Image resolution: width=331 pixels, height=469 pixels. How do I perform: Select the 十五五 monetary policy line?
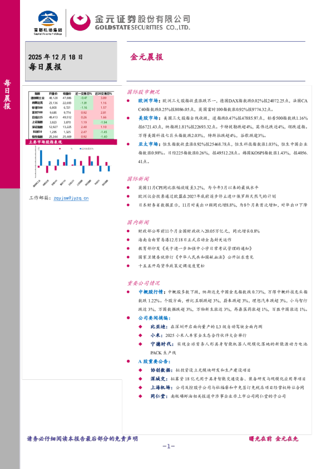[171, 266]
